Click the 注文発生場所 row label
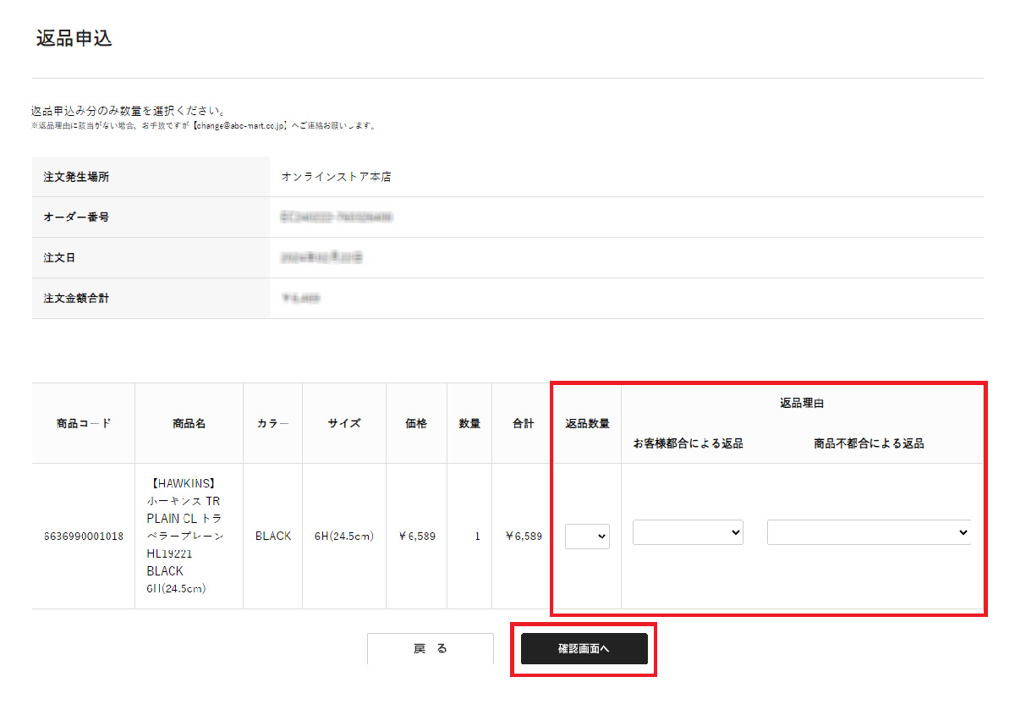The image size is (1015, 710). tap(76, 177)
